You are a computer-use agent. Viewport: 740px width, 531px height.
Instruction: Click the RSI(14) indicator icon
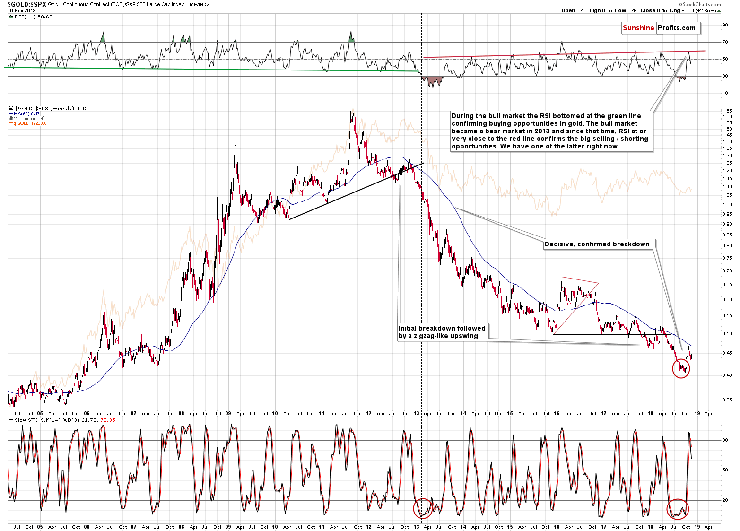tap(12, 17)
